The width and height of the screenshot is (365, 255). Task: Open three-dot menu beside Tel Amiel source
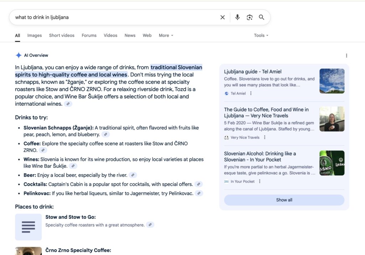pos(251,93)
